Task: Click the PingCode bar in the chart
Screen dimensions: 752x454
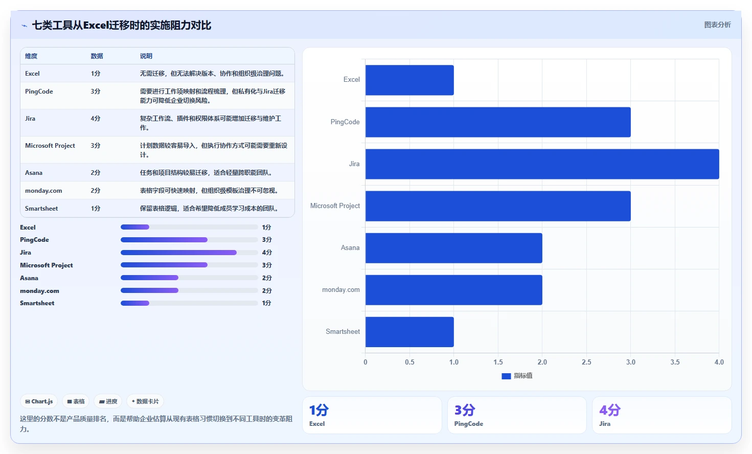Action: tap(498, 122)
